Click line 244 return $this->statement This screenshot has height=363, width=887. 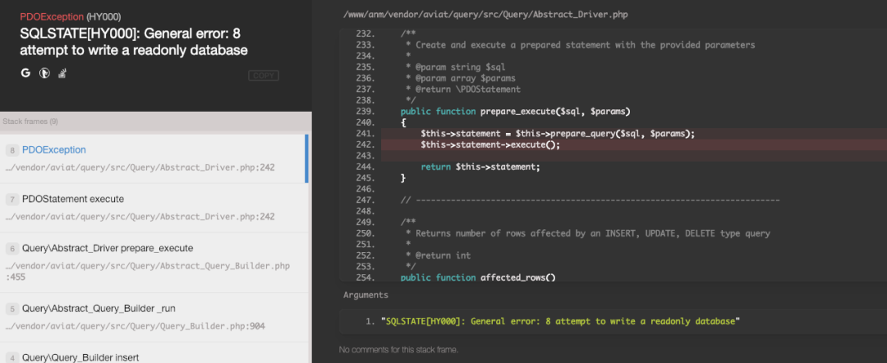pos(480,167)
